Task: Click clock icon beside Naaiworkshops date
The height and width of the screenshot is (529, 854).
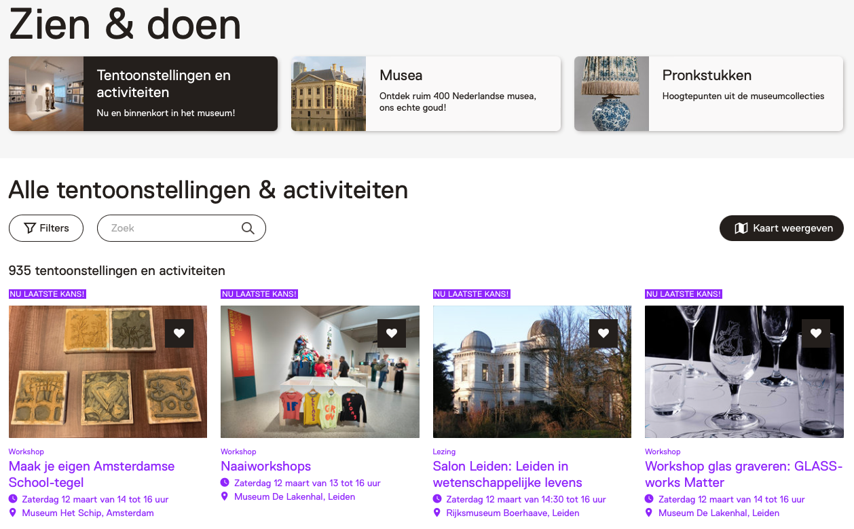Action: pyautogui.click(x=225, y=483)
